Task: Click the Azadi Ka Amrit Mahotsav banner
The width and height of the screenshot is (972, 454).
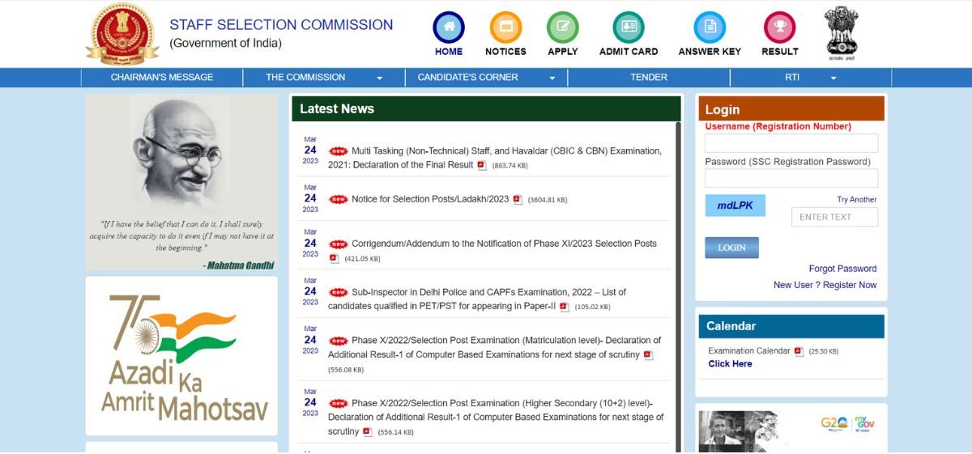Action: click(x=181, y=356)
